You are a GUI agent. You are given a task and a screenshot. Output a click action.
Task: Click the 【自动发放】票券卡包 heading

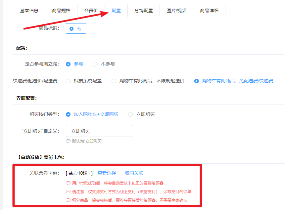click(x=40, y=157)
